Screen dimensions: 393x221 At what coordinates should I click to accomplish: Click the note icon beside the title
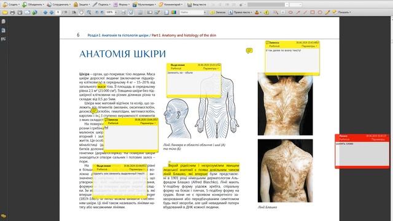(x=249, y=51)
